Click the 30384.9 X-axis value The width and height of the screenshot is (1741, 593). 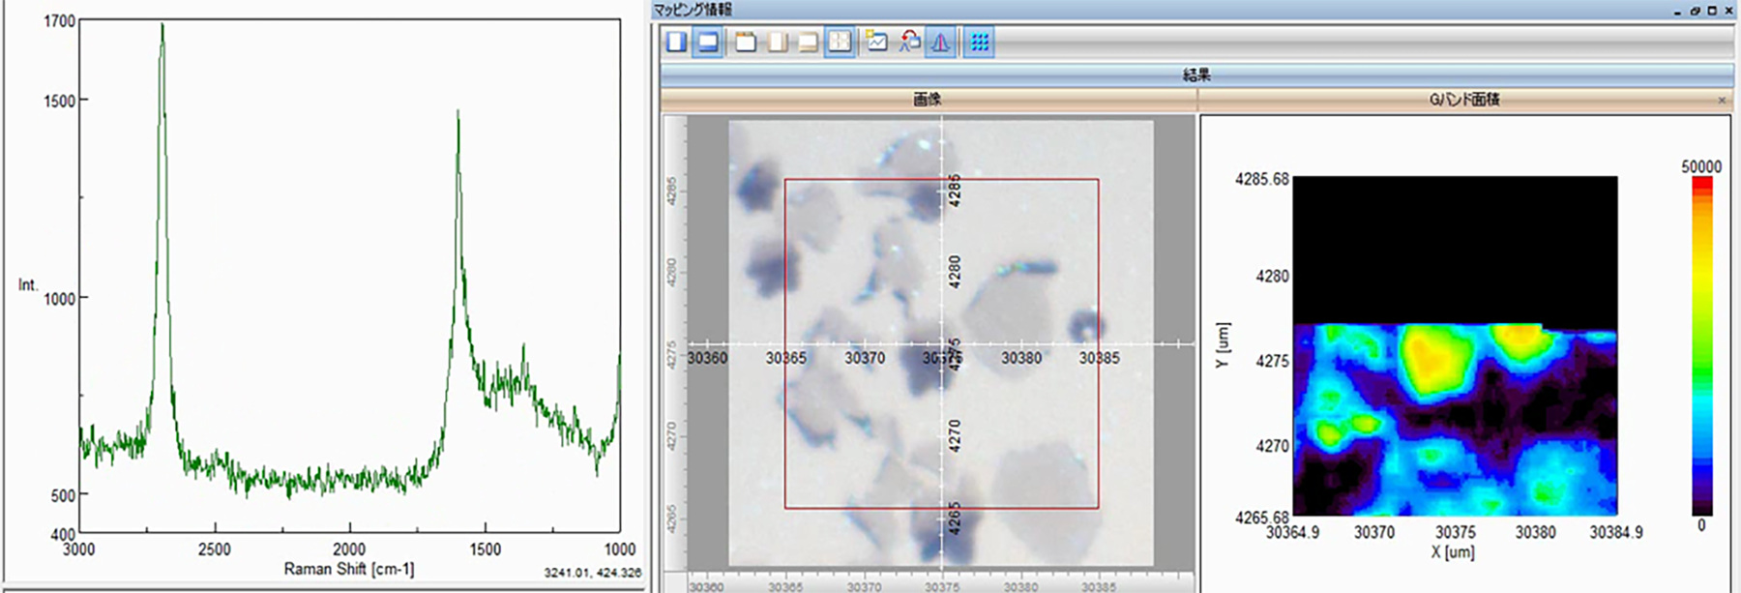coord(1616,532)
